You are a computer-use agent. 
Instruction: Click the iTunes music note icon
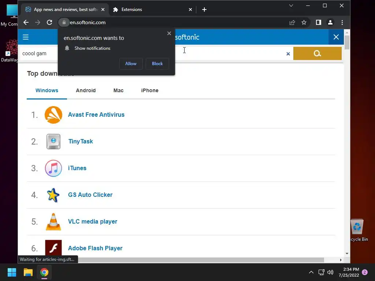(x=53, y=168)
